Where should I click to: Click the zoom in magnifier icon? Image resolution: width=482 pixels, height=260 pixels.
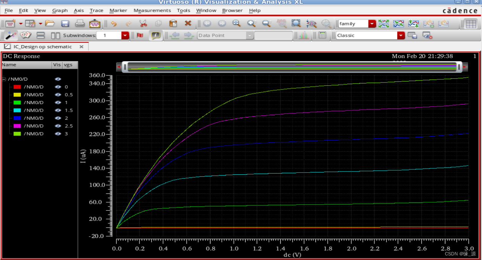(x=251, y=24)
